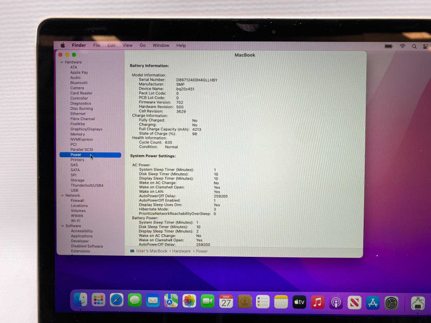The height and width of the screenshot is (323, 431).
Task: Select Printers in the sidebar
Action: click(77, 160)
